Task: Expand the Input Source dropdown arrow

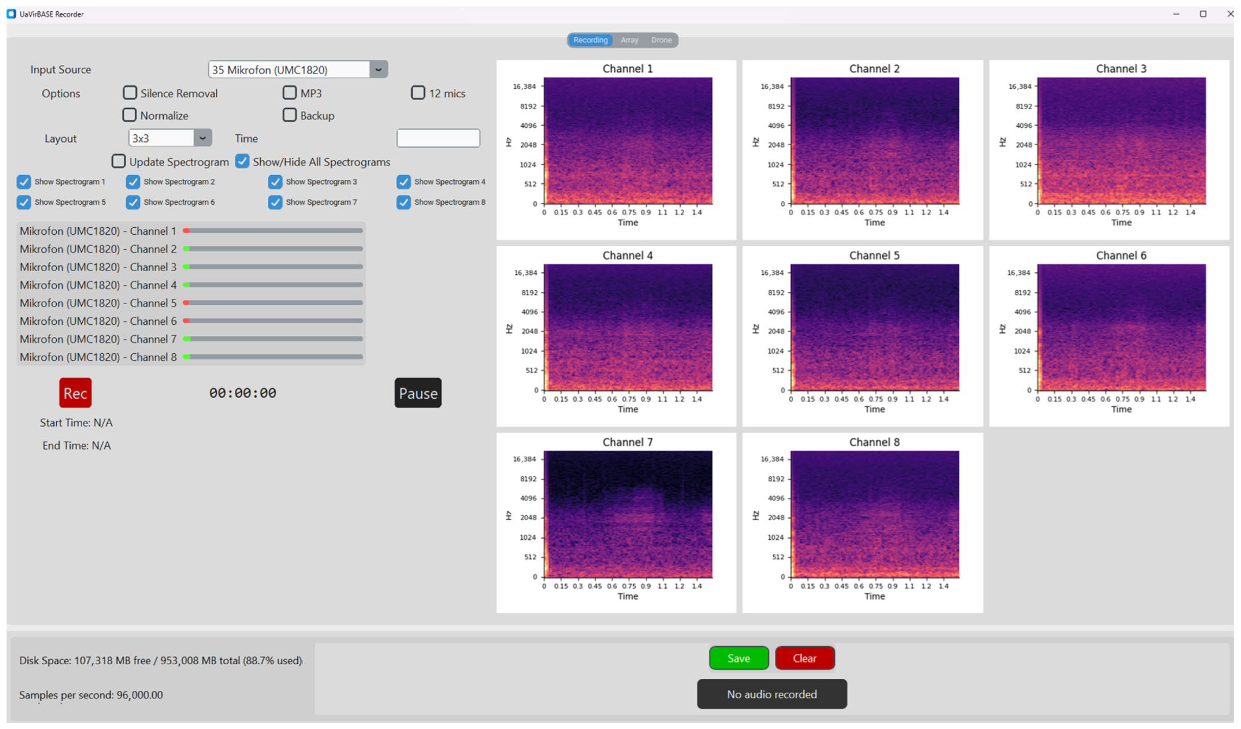Action: 378,69
